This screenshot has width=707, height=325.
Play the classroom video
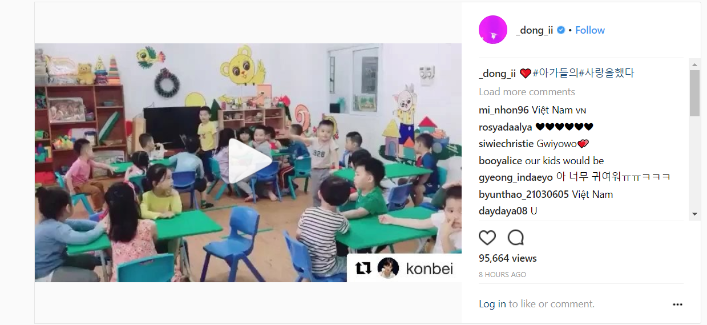tap(250, 161)
